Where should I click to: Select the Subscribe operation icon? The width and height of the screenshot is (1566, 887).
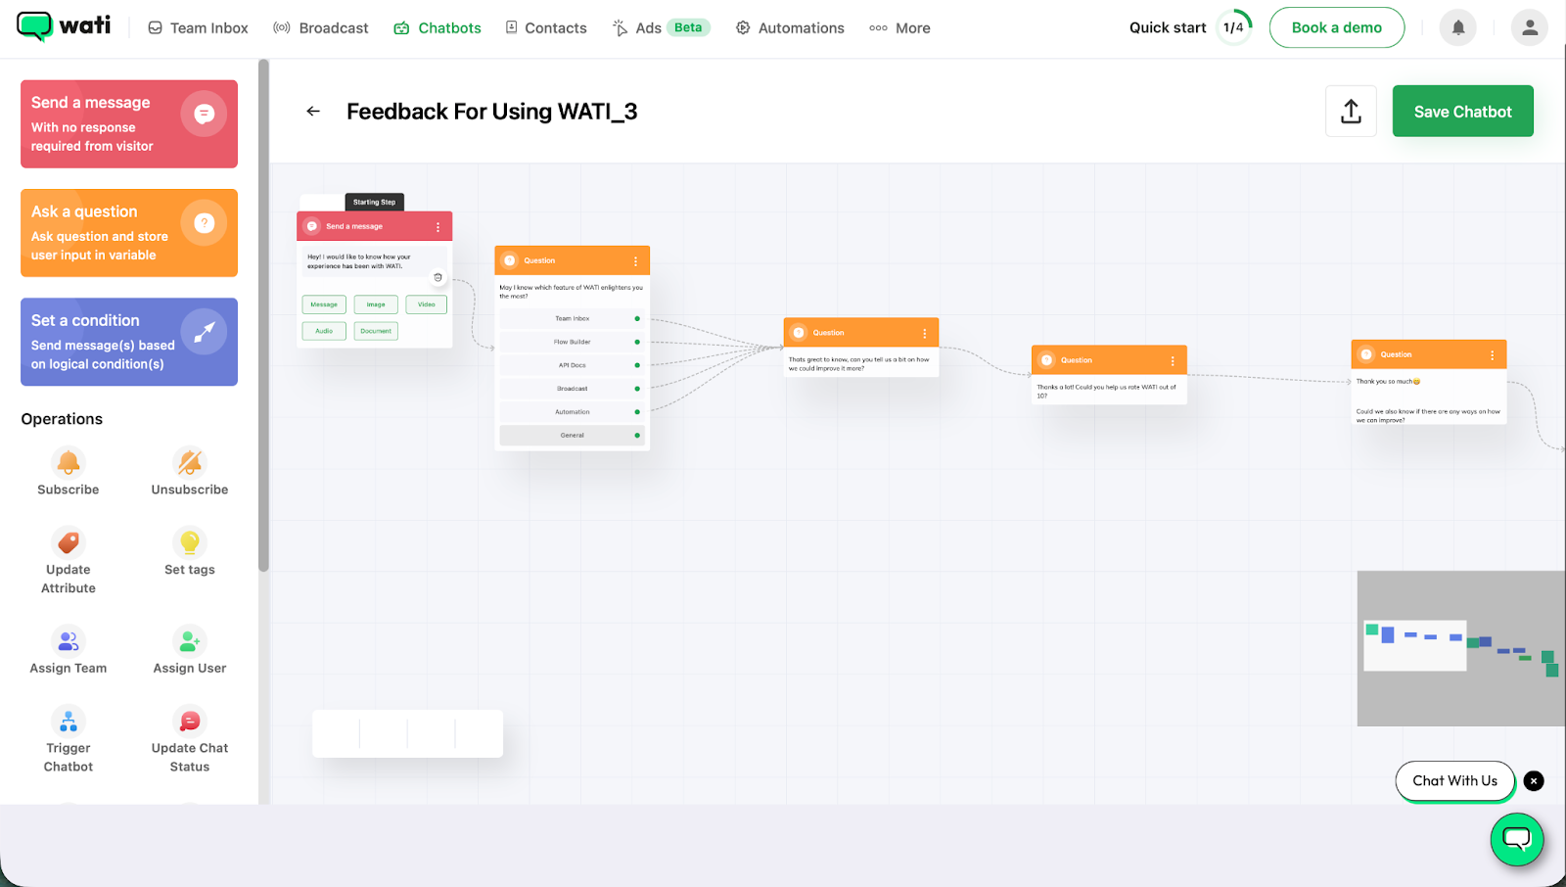click(x=69, y=462)
